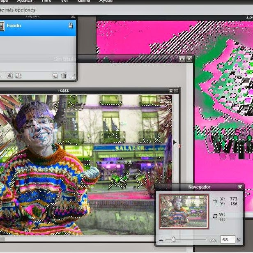253x253 pixels.
Task: Open the Ajustes menu
Action: pyautogui.click(x=24, y=1)
